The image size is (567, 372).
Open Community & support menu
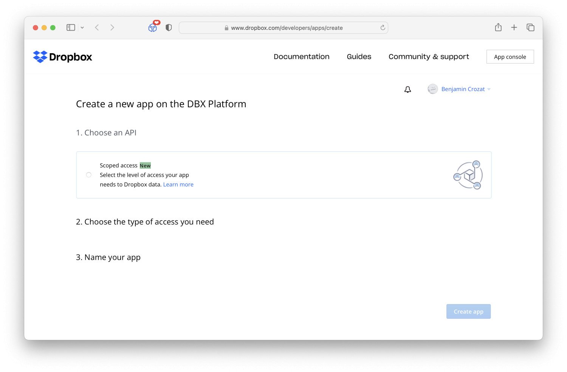tap(429, 57)
